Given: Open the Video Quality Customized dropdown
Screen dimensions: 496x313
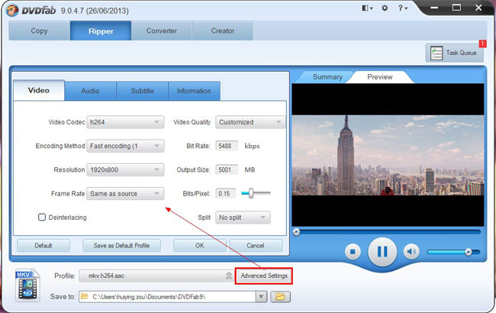Looking at the screenshot, I should tap(250, 122).
